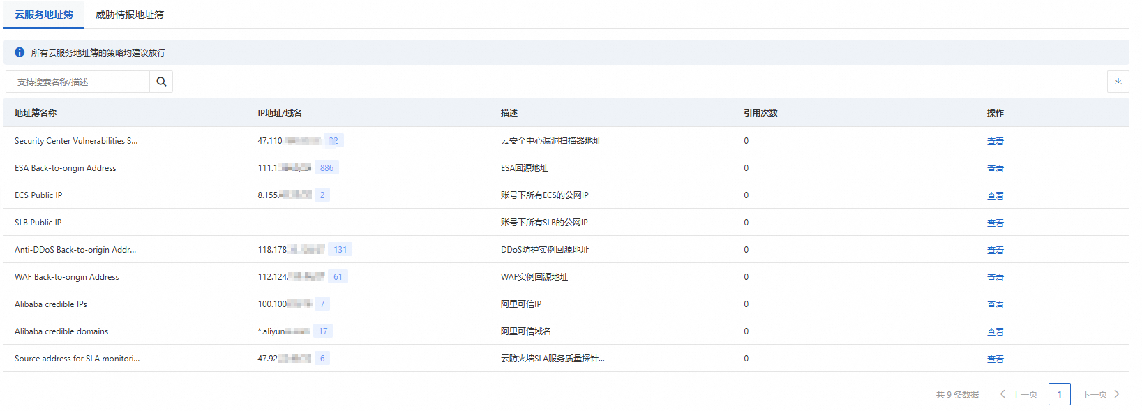Click count badge 6 in SLA monitoring row
The height and width of the screenshot is (411, 1142).
(322, 358)
